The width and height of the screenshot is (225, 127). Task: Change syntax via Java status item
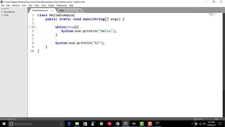217,119
